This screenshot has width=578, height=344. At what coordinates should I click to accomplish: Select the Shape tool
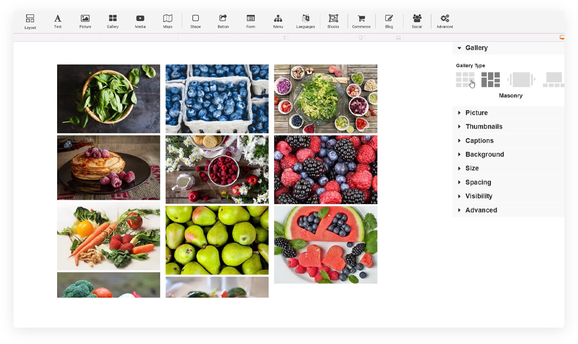(195, 21)
